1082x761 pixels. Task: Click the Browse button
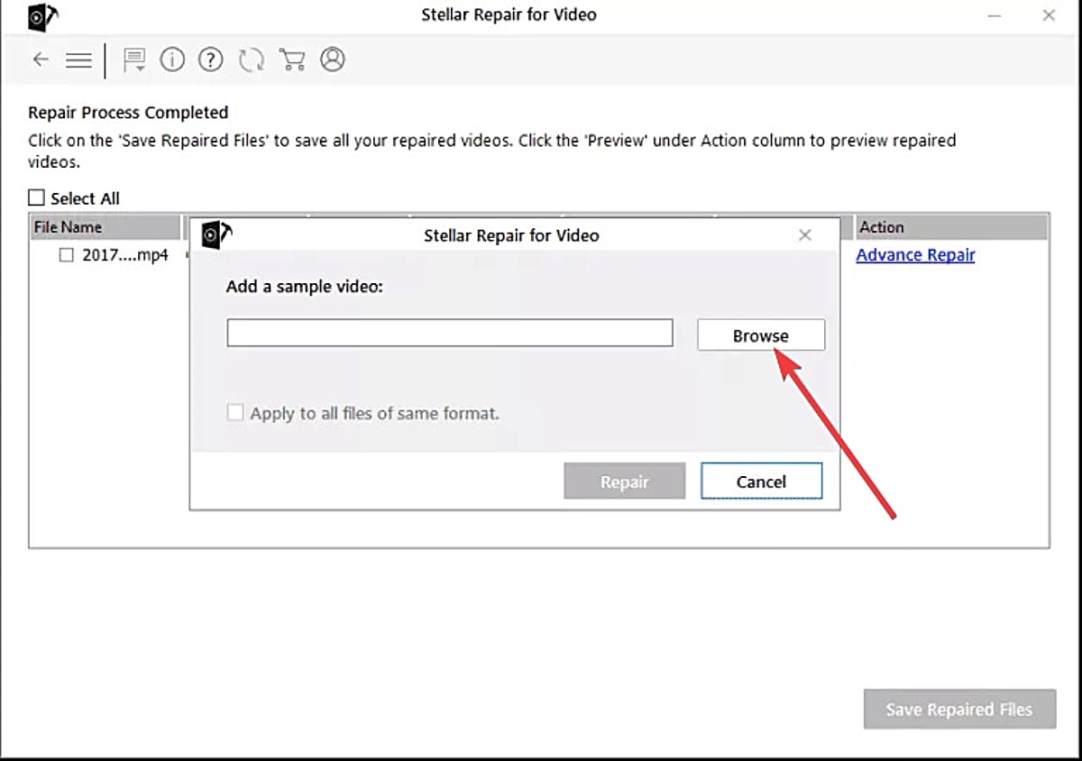[761, 335]
